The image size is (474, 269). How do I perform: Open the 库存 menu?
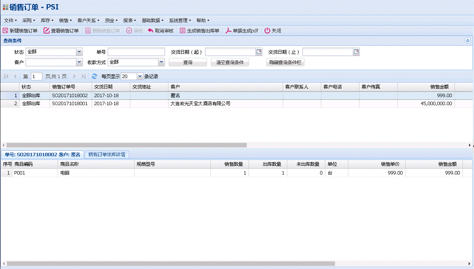point(47,20)
